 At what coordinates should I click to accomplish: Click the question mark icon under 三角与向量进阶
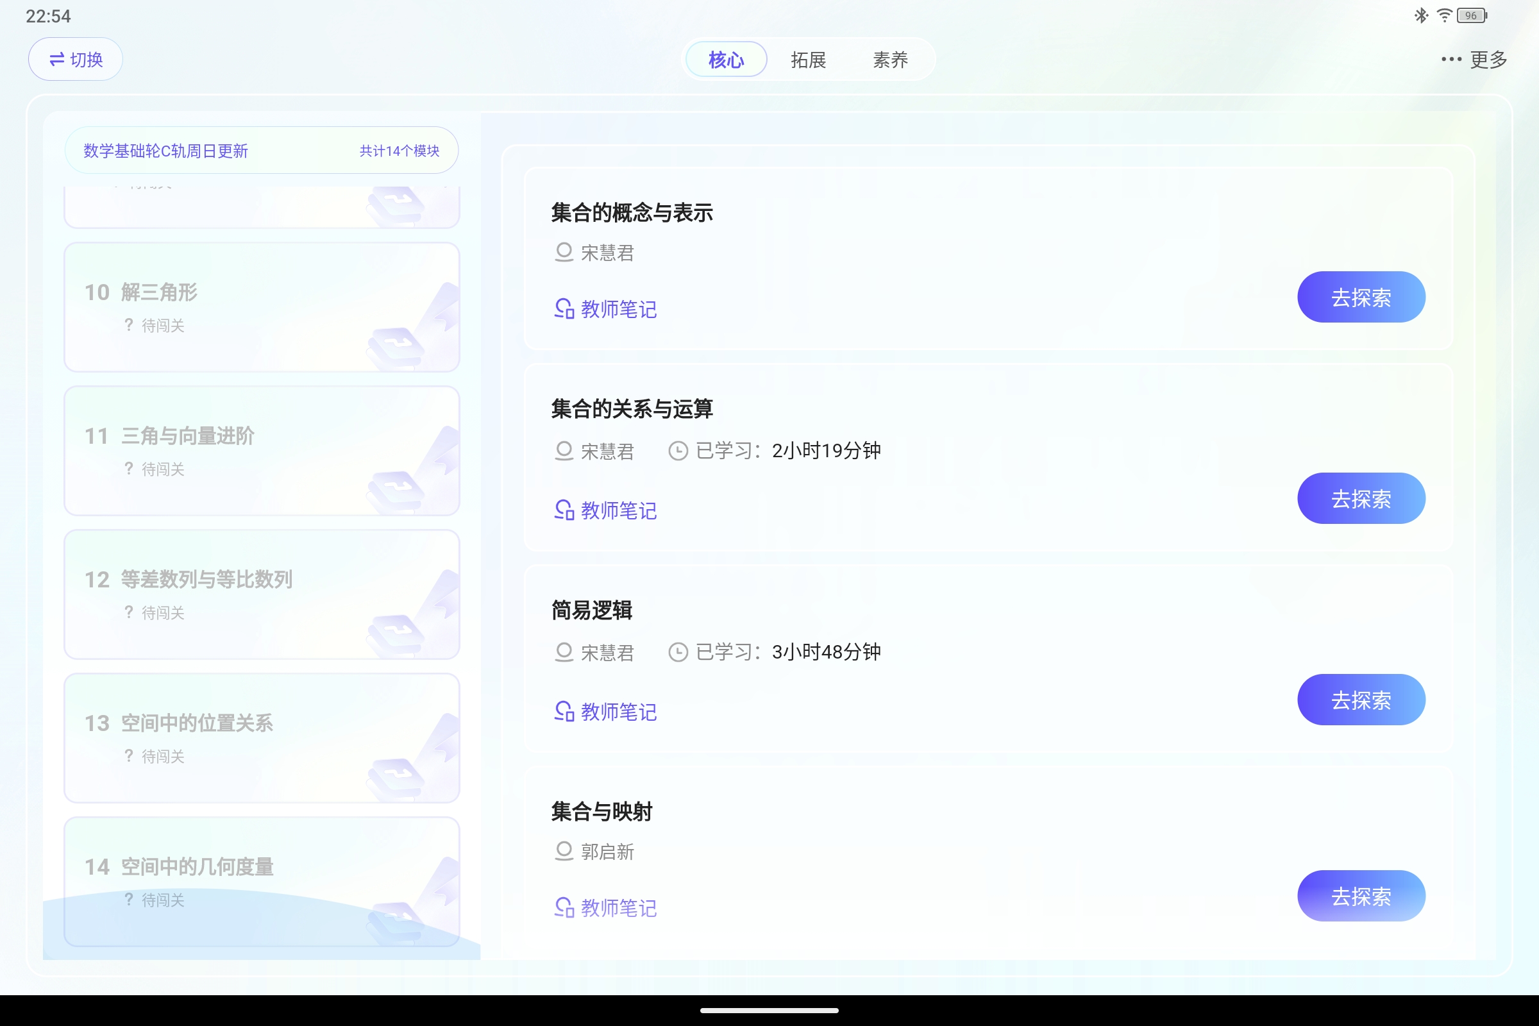(x=129, y=469)
